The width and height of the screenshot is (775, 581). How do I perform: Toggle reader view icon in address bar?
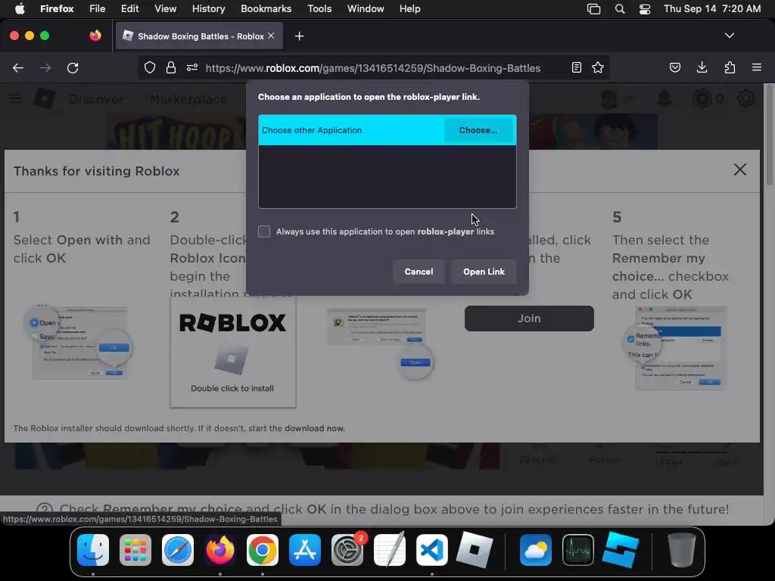(x=576, y=67)
